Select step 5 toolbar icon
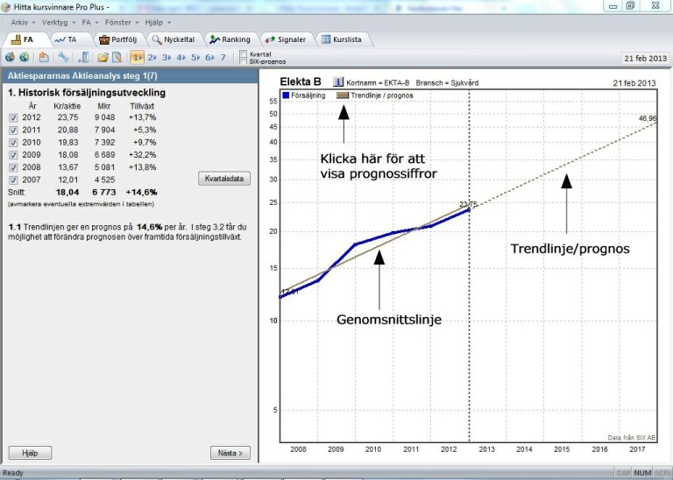This screenshot has height=480, width=673. pyautogui.click(x=195, y=58)
